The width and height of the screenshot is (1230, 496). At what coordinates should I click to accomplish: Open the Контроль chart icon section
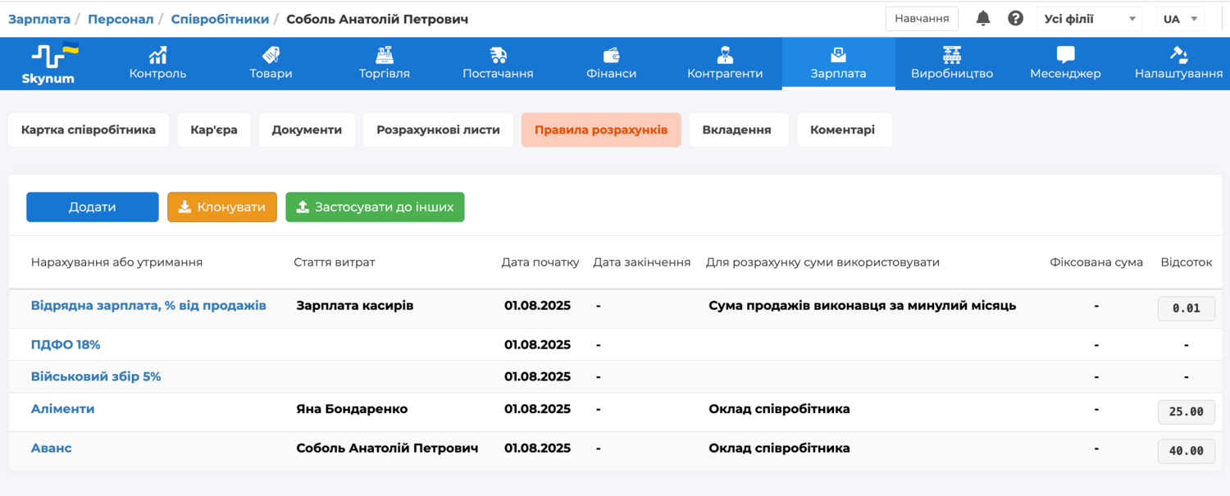157,56
